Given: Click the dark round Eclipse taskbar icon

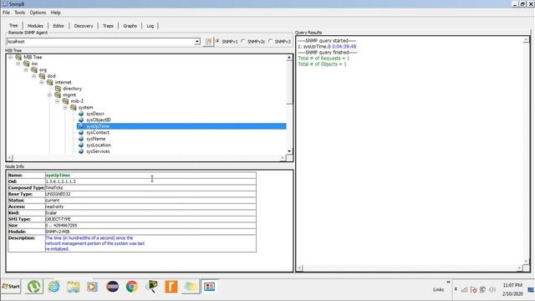Looking at the screenshot, I should (x=113, y=287).
